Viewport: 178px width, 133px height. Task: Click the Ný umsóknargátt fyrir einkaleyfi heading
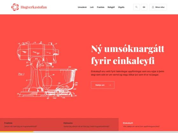coord(128,55)
